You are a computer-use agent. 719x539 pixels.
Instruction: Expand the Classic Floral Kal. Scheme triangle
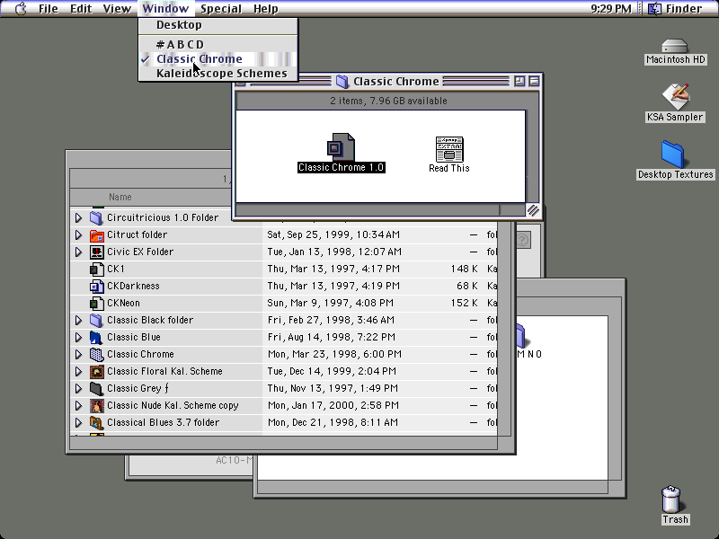coord(78,372)
